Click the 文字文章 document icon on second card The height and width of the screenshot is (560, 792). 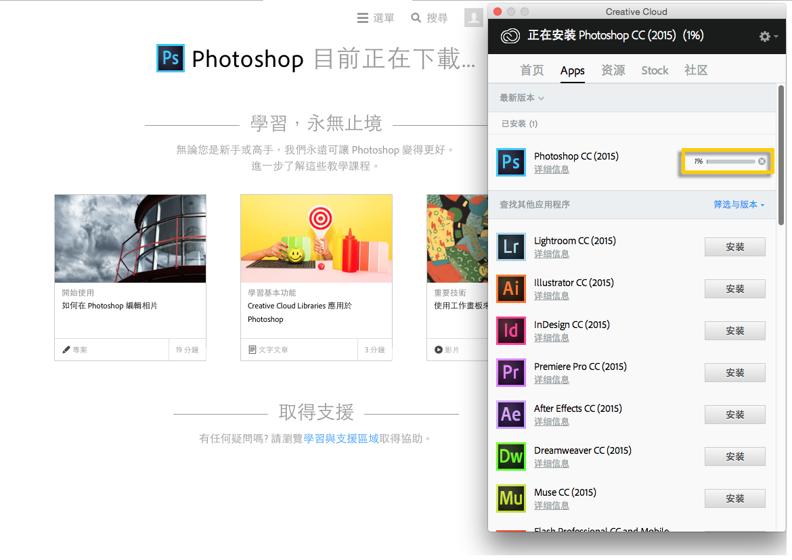[252, 350]
